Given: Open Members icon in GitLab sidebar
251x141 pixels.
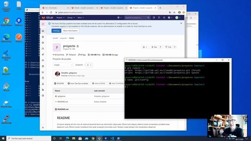Looking at the screenshot, I should [x=43, y=90].
